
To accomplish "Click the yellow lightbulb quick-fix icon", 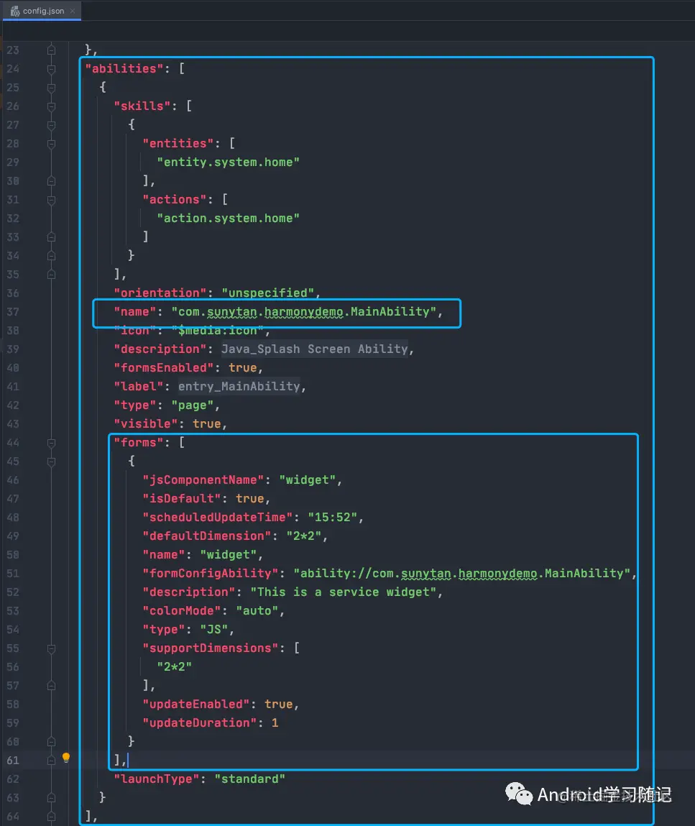I will [x=66, y=758].
